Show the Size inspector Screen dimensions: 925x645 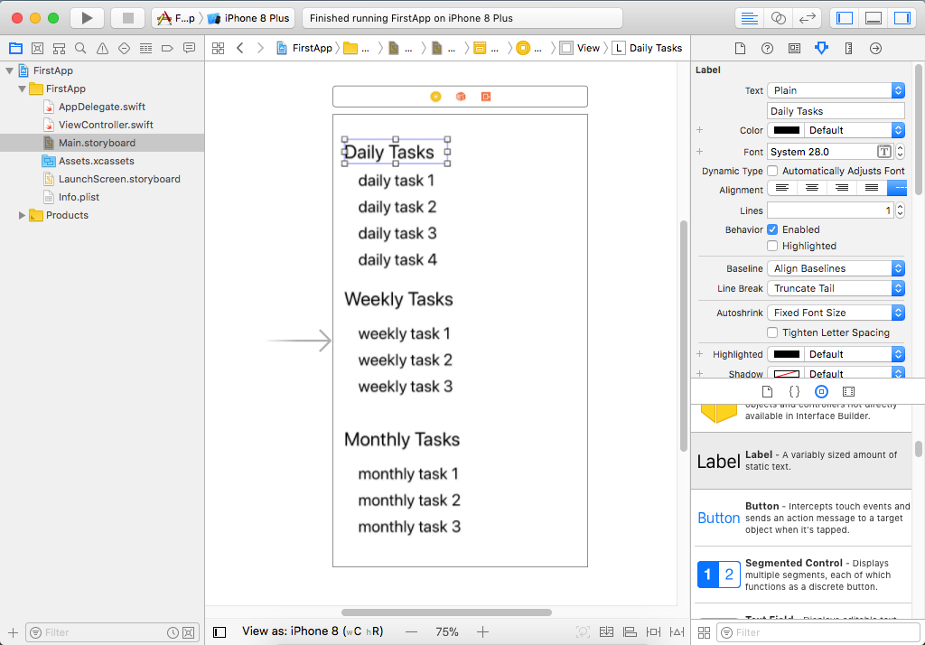[848, 49]
